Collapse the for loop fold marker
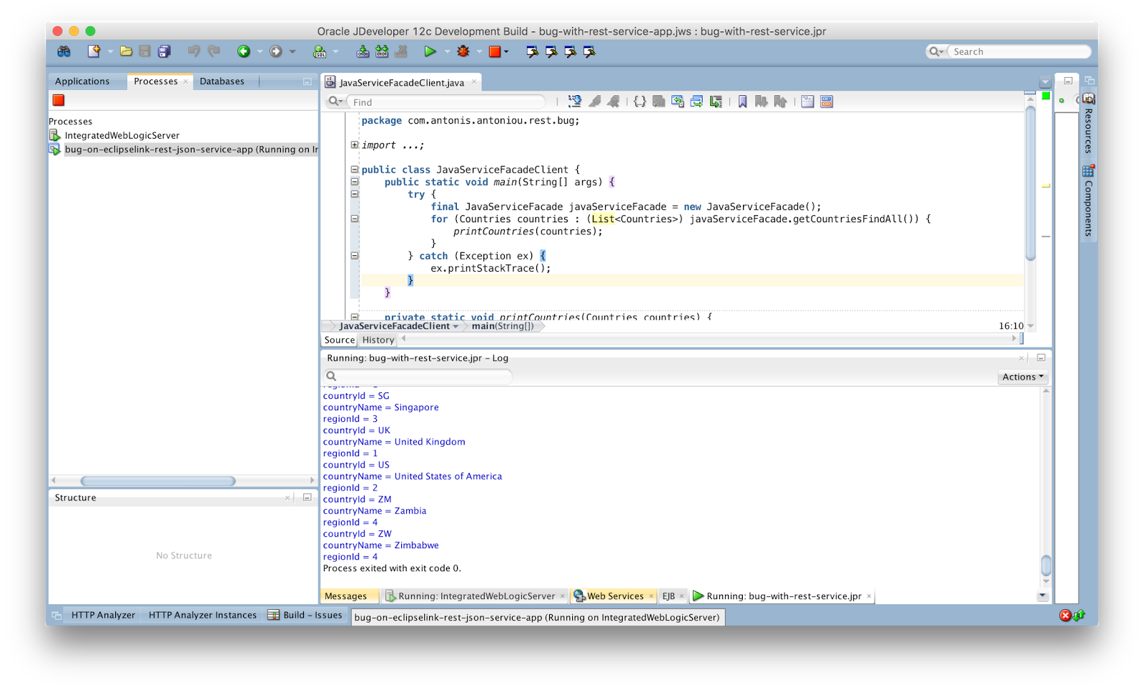This screenshot has height=687, width=1144. (x=355, y=219)
